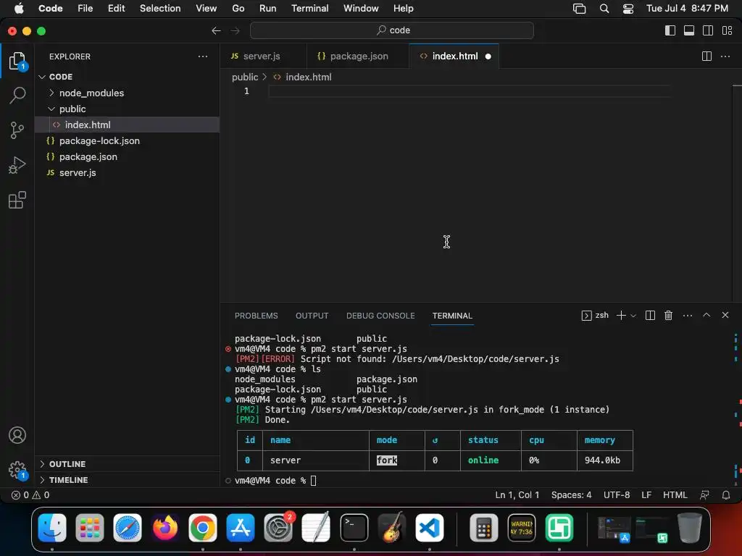Change language mode via HTML status item
The height and width of the screenshot is (556, 742).
tap(675, 495)
